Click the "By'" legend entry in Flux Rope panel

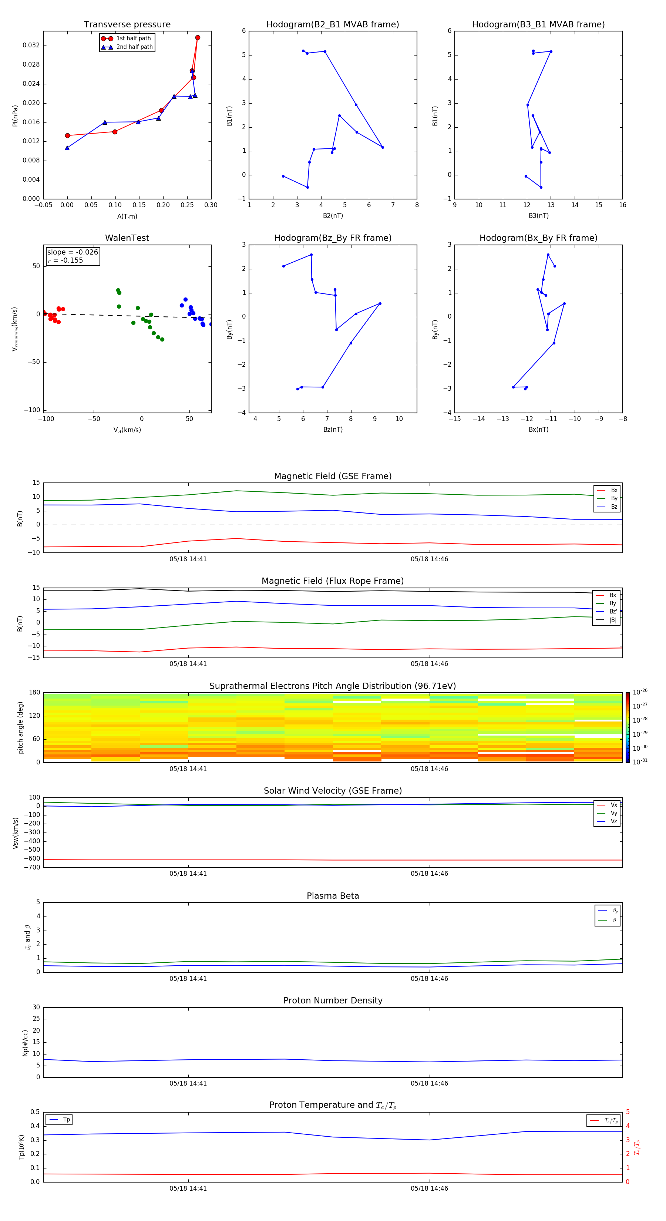pyautogui.click(x=607, y=603)
